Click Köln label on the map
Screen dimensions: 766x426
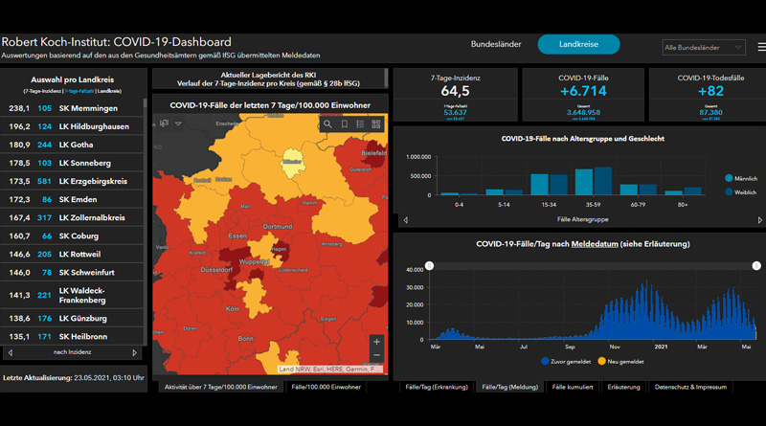pos(233,309)
